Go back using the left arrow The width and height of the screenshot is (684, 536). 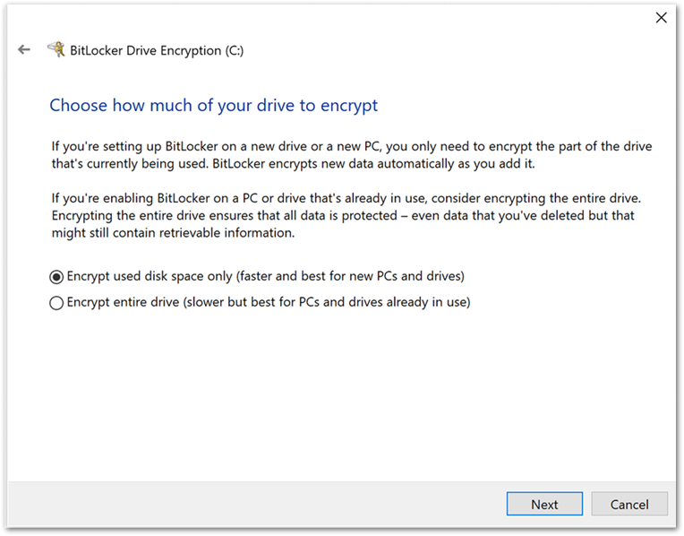[x=24, y=50]
